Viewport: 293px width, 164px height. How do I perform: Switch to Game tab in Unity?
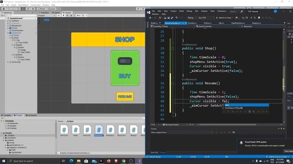[x=56, y=13]
